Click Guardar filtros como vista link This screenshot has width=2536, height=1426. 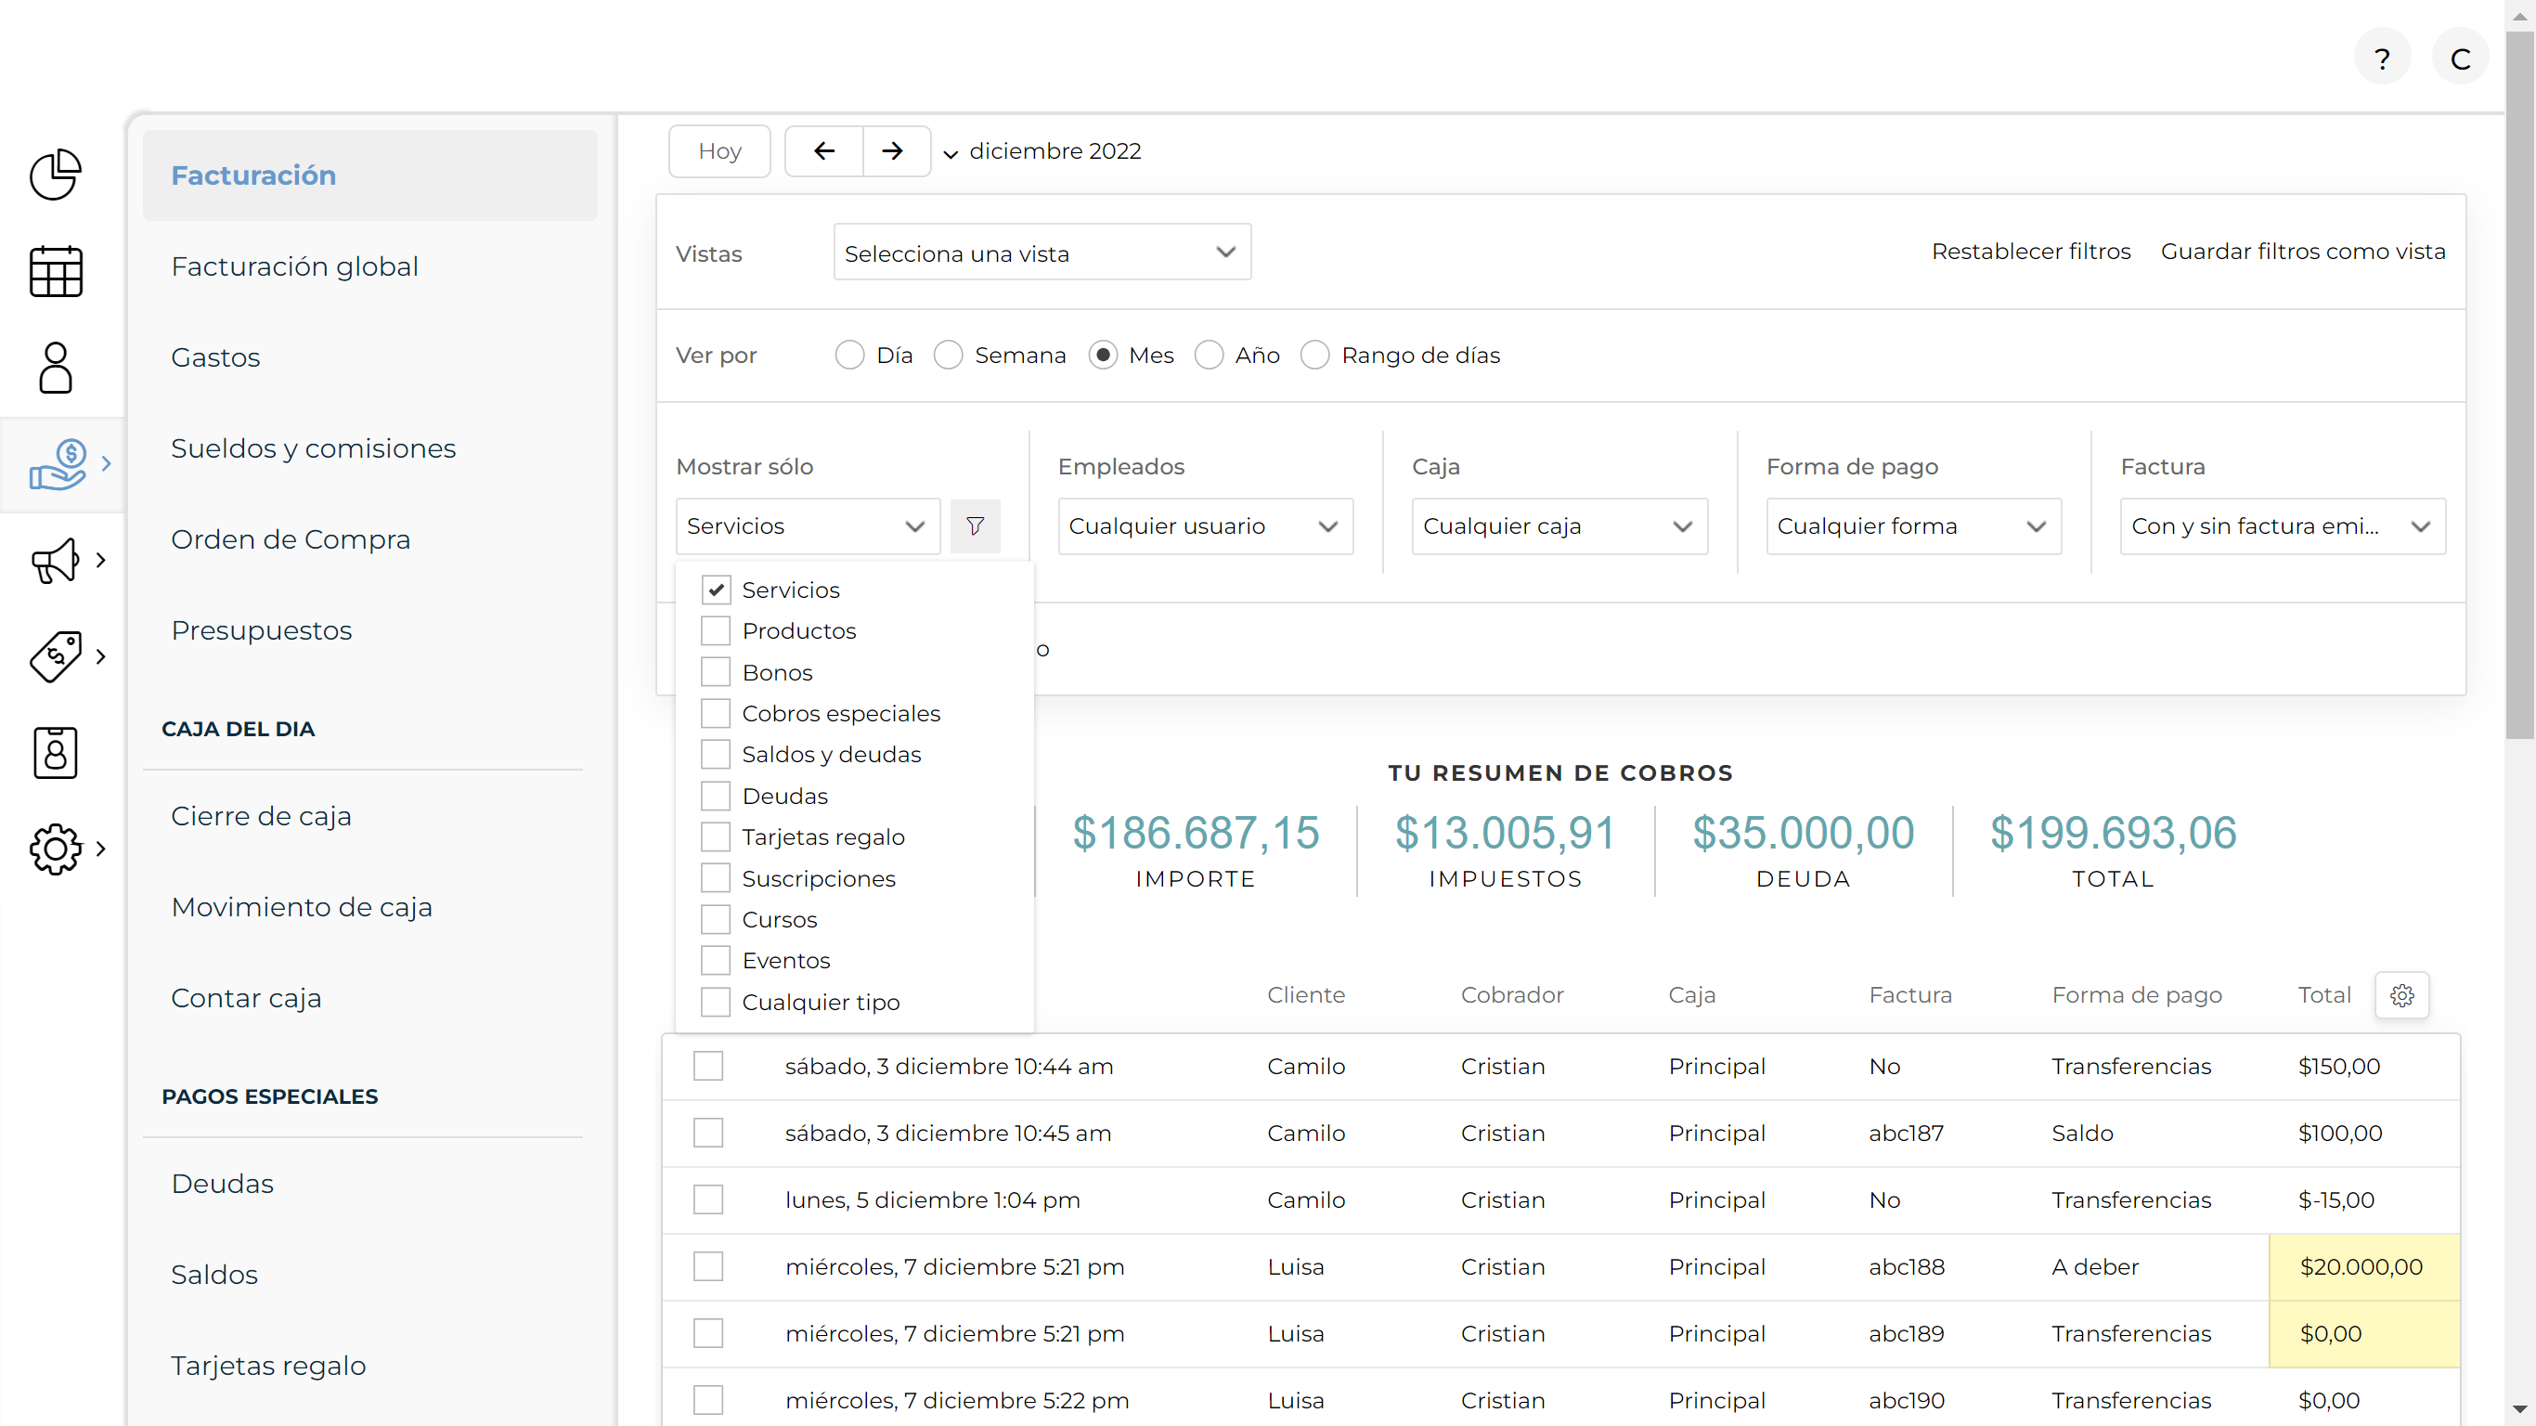tap(2302, 251)
